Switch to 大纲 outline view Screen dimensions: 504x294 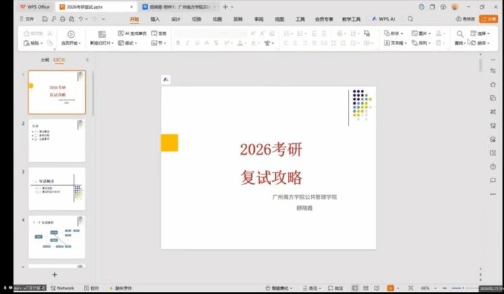pyautogui.click(x=45, y=60)
